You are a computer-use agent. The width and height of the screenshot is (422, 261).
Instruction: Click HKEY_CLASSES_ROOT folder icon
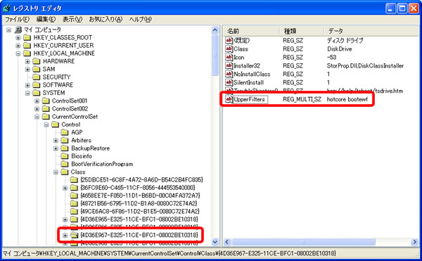coord(27,37)
